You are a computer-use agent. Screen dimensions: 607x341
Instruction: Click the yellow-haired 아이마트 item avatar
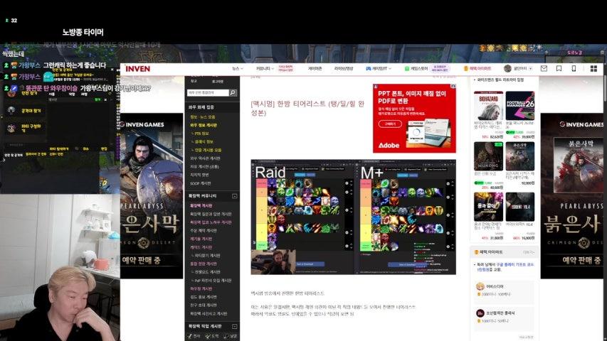480,286
